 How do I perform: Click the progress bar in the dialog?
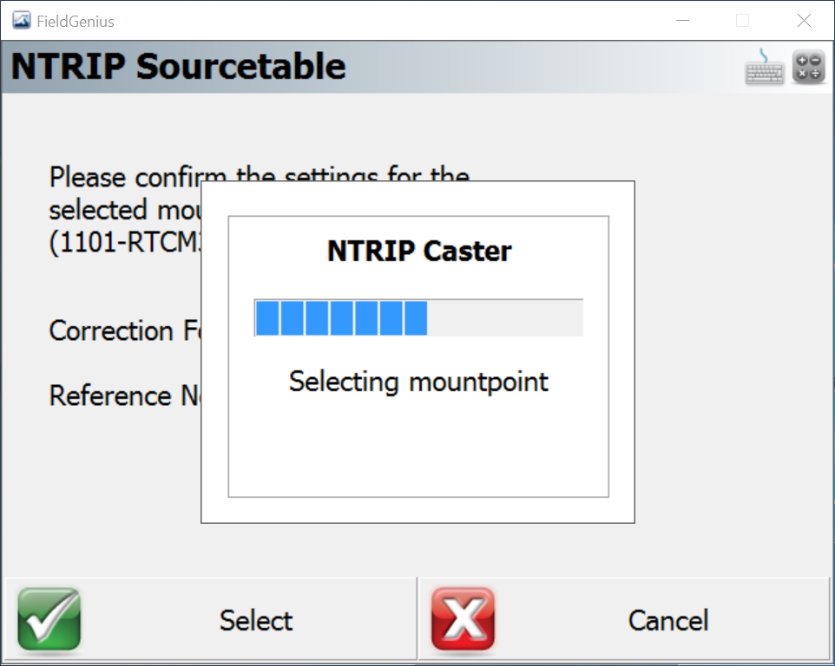(417, 317)
